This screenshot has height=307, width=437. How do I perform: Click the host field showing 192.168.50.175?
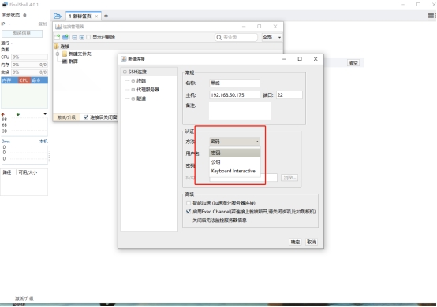click(x=234, y=95)
